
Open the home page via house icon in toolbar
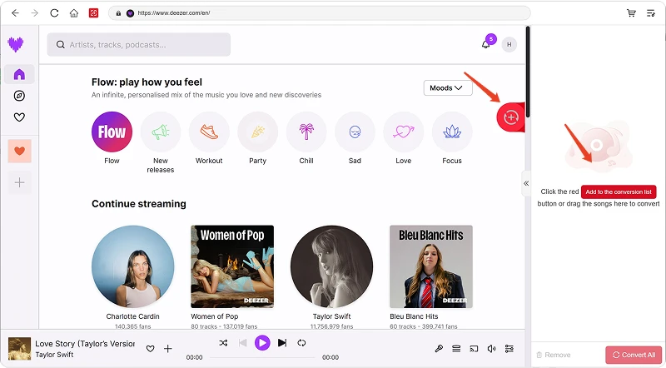pyautogui.click(x=74, y=13)
